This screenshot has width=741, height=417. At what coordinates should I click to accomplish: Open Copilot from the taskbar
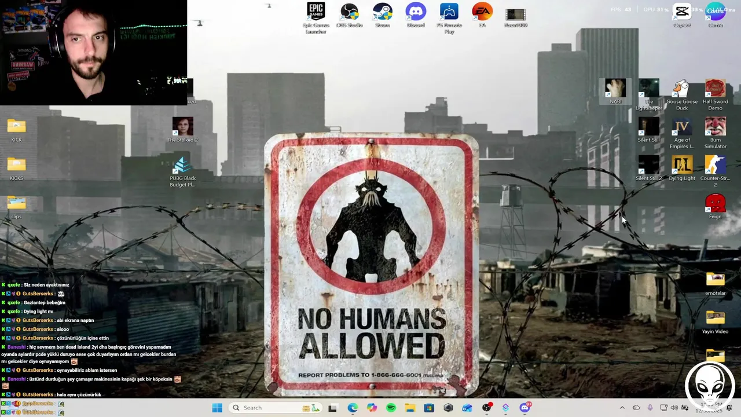tap(372, 408)
